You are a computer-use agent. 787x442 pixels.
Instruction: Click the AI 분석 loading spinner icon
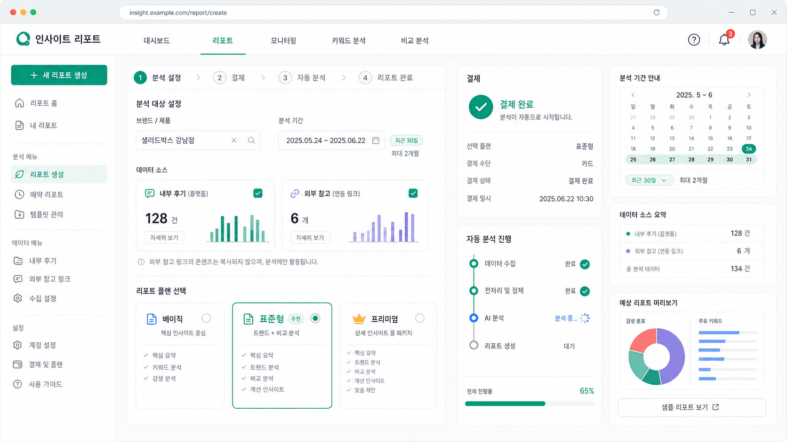click(x=585, y=318)
